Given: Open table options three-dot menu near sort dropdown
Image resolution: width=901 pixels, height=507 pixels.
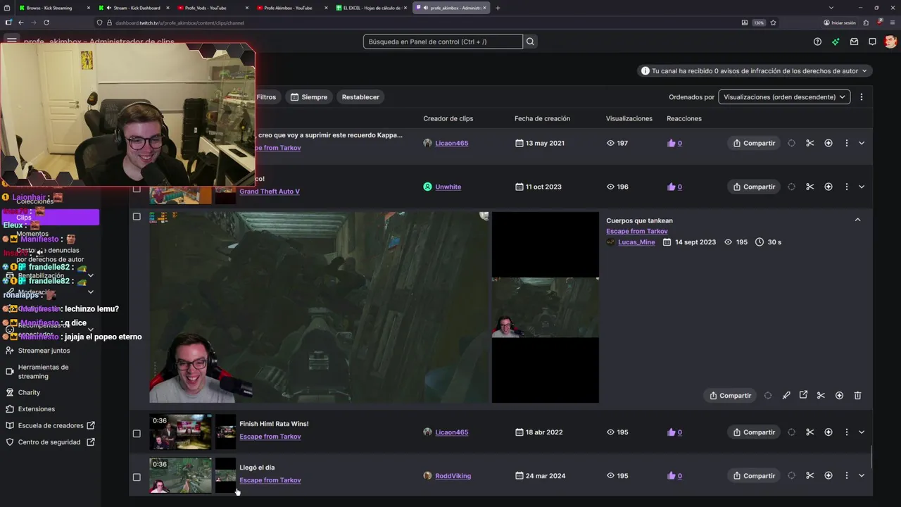Looking at the screenshot, I should pos(862,97).
